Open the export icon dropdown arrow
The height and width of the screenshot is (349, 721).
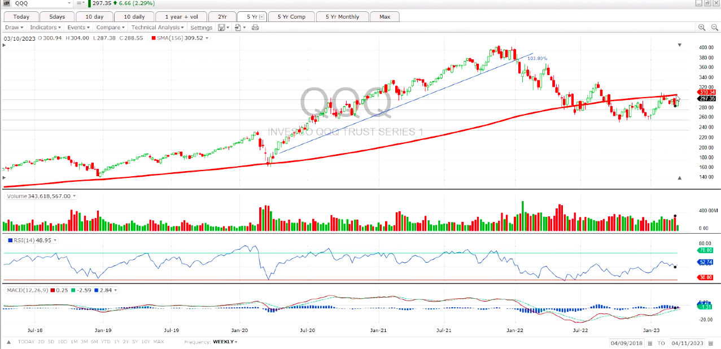(x=244, y=27)
